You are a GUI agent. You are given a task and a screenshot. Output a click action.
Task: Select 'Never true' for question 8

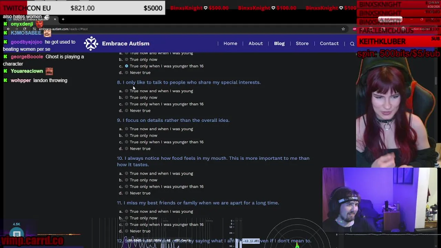(126, 111)
